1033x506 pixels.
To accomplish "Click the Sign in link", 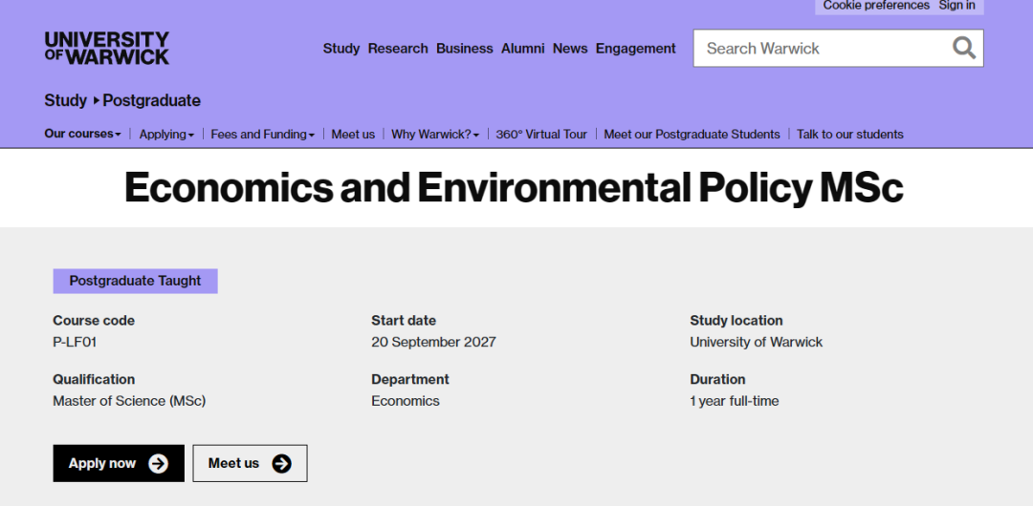I will coord(956,6).
